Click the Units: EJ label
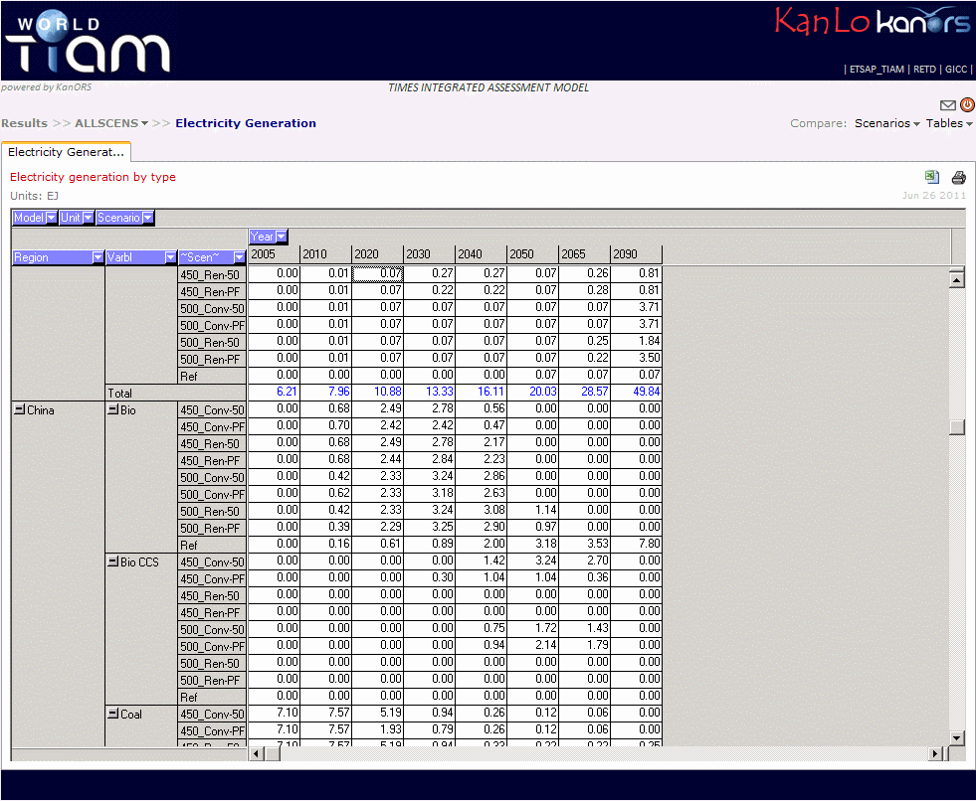This screenshot has width=976, height=801. click(34, 196)
